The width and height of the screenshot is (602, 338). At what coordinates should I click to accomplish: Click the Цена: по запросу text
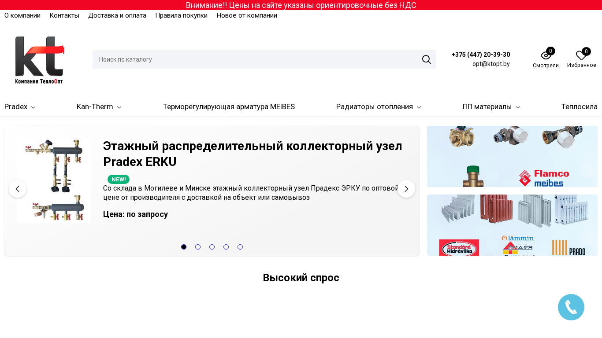tap(135, 214)
